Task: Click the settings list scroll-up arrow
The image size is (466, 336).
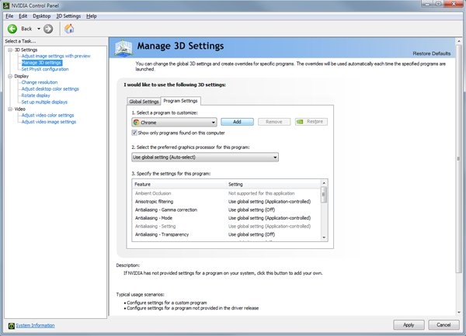Action: 324,183
